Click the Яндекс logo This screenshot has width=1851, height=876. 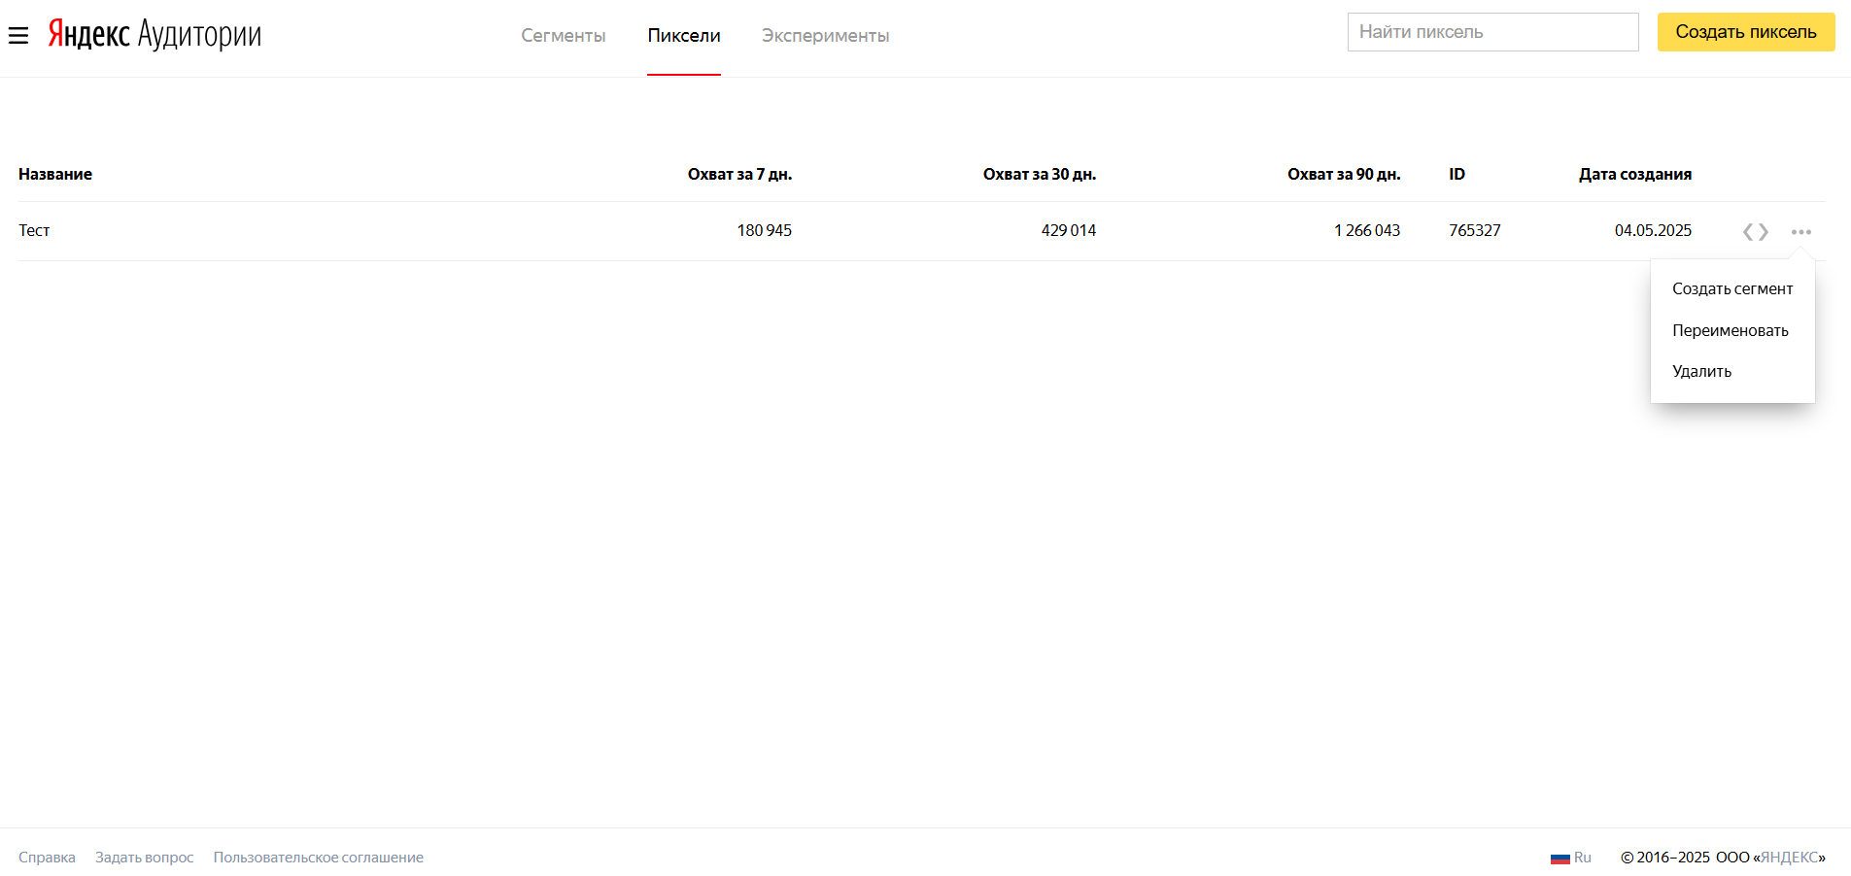point(88,34)
